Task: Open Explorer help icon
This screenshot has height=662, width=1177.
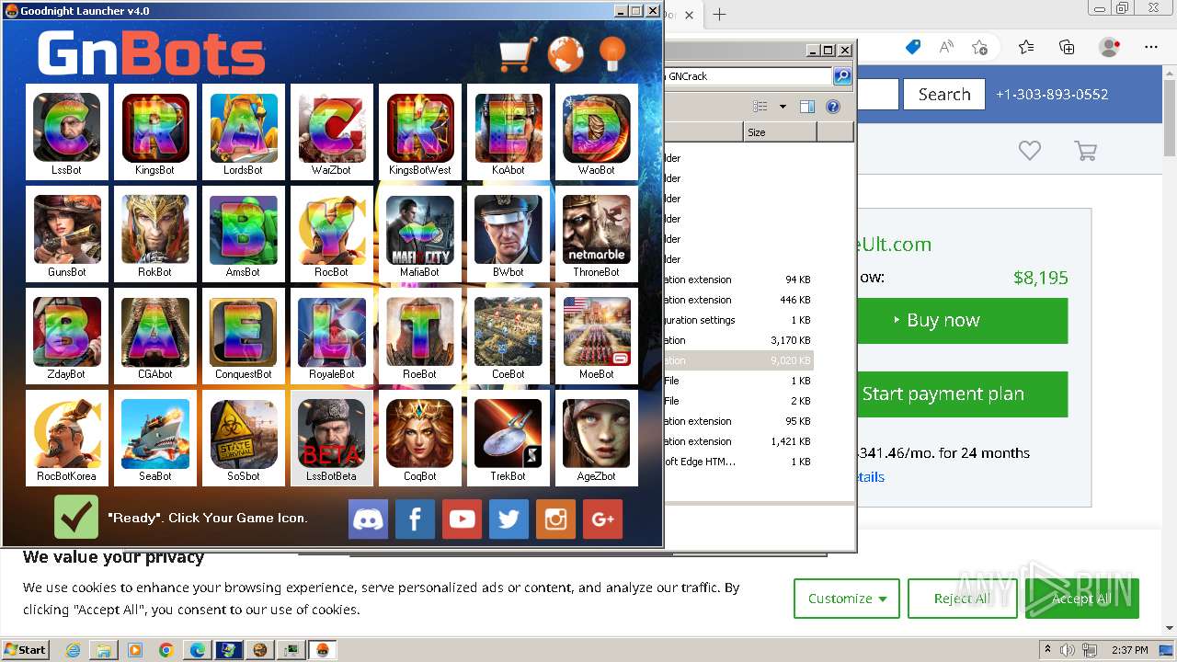Action: (833, 107)
